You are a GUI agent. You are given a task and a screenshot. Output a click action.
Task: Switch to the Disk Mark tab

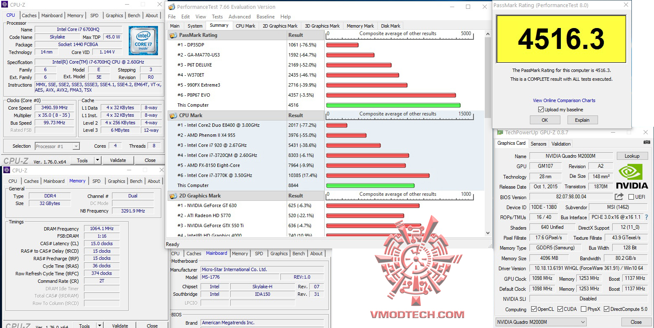(x=391, y=26)
